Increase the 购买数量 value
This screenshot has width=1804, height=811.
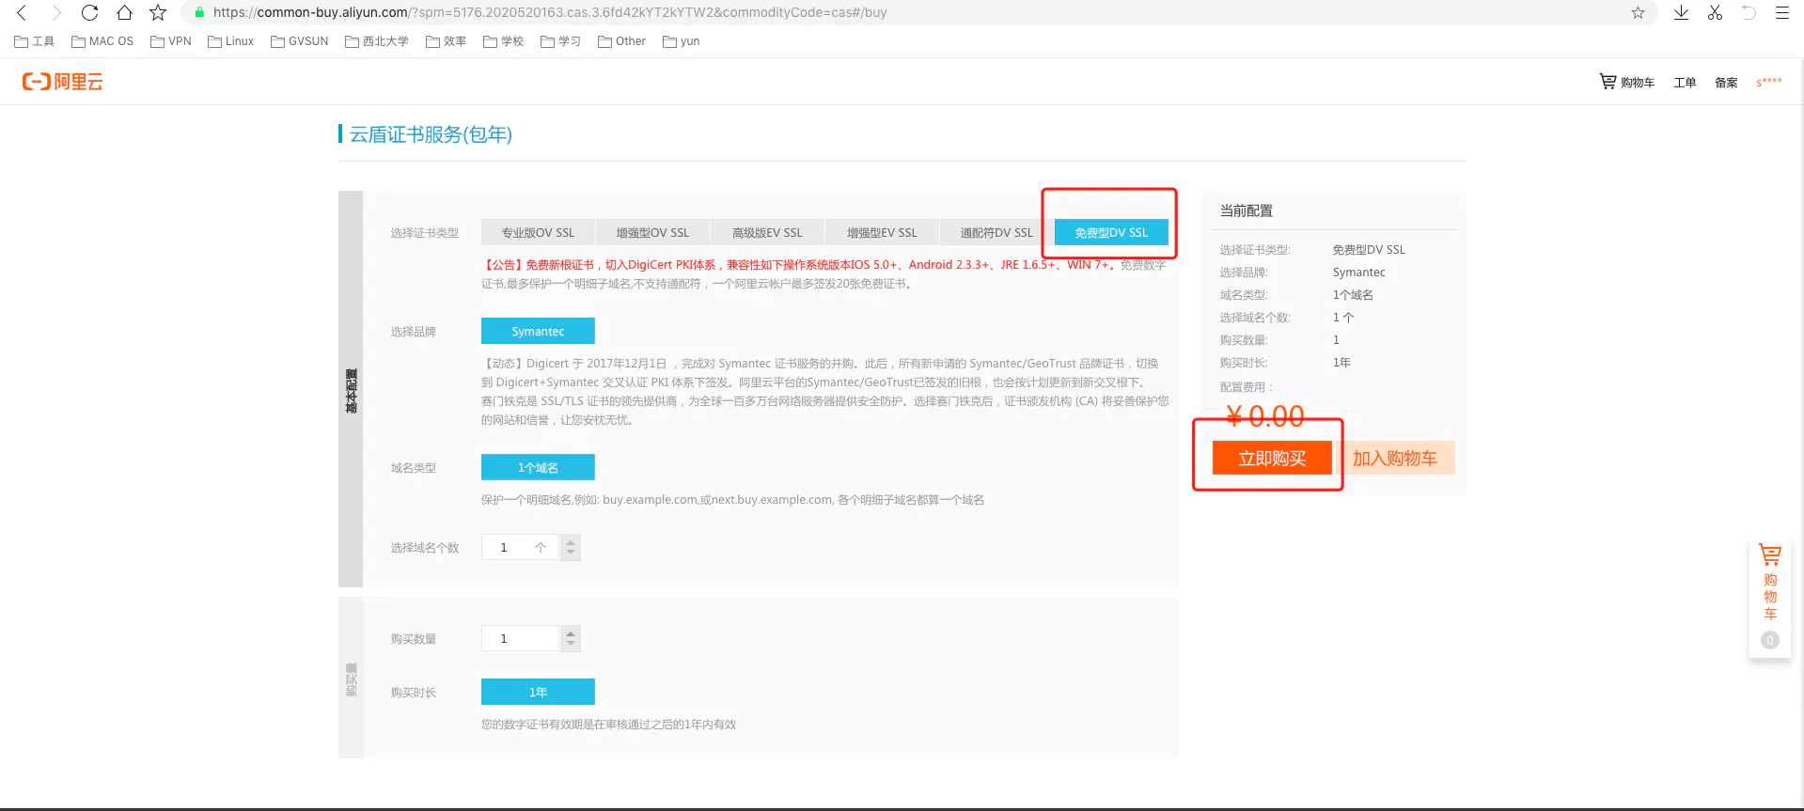(571, 632)
